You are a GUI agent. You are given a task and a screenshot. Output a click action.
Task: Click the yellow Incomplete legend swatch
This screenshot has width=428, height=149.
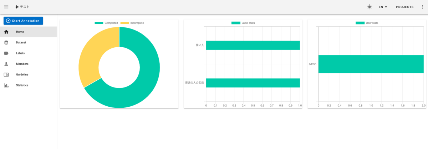(124, 23)
